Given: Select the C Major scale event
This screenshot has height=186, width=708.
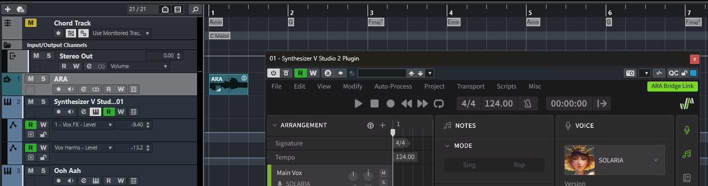Looking at the screenshot, I should point(219,36).
